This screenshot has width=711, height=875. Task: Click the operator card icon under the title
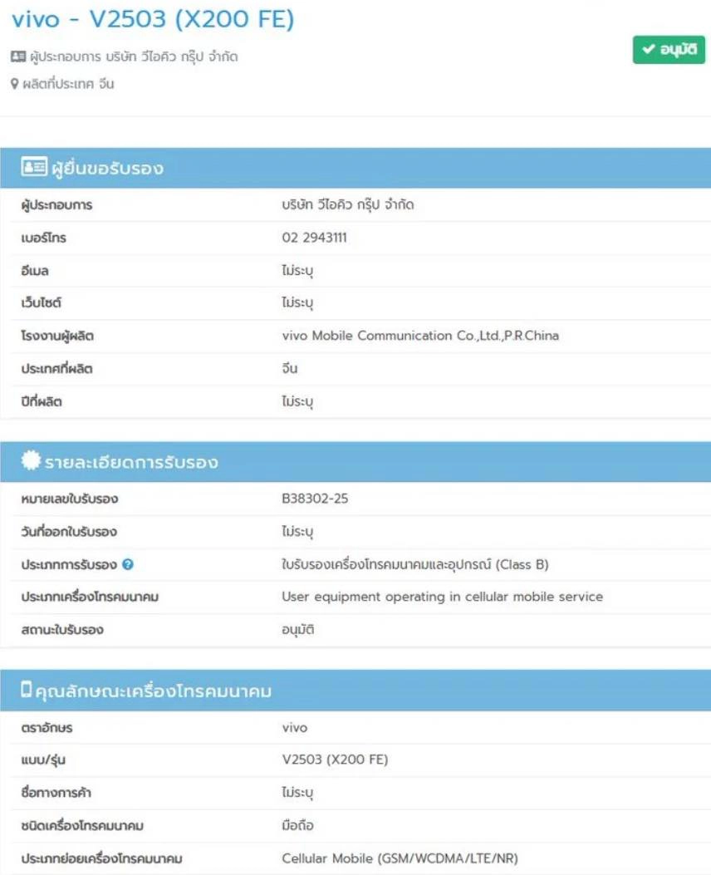coord(18,57)
